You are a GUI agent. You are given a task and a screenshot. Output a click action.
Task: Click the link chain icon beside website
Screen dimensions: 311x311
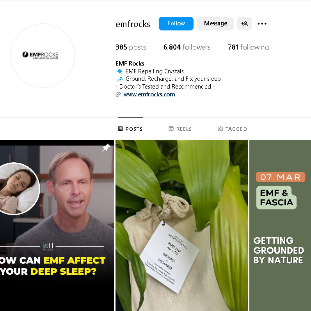pos(118,94)
